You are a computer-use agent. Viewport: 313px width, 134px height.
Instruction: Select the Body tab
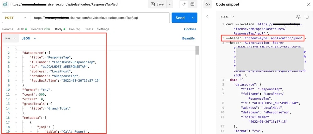(60, 29)
